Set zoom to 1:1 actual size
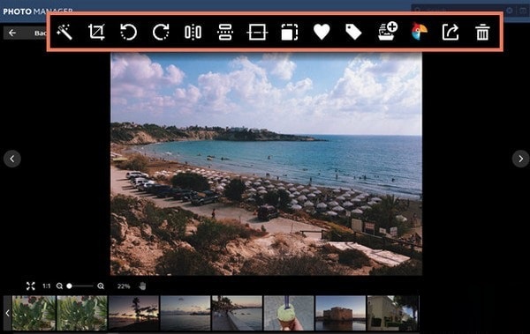This screenshot has width=530, height=334. pos(46,286)
